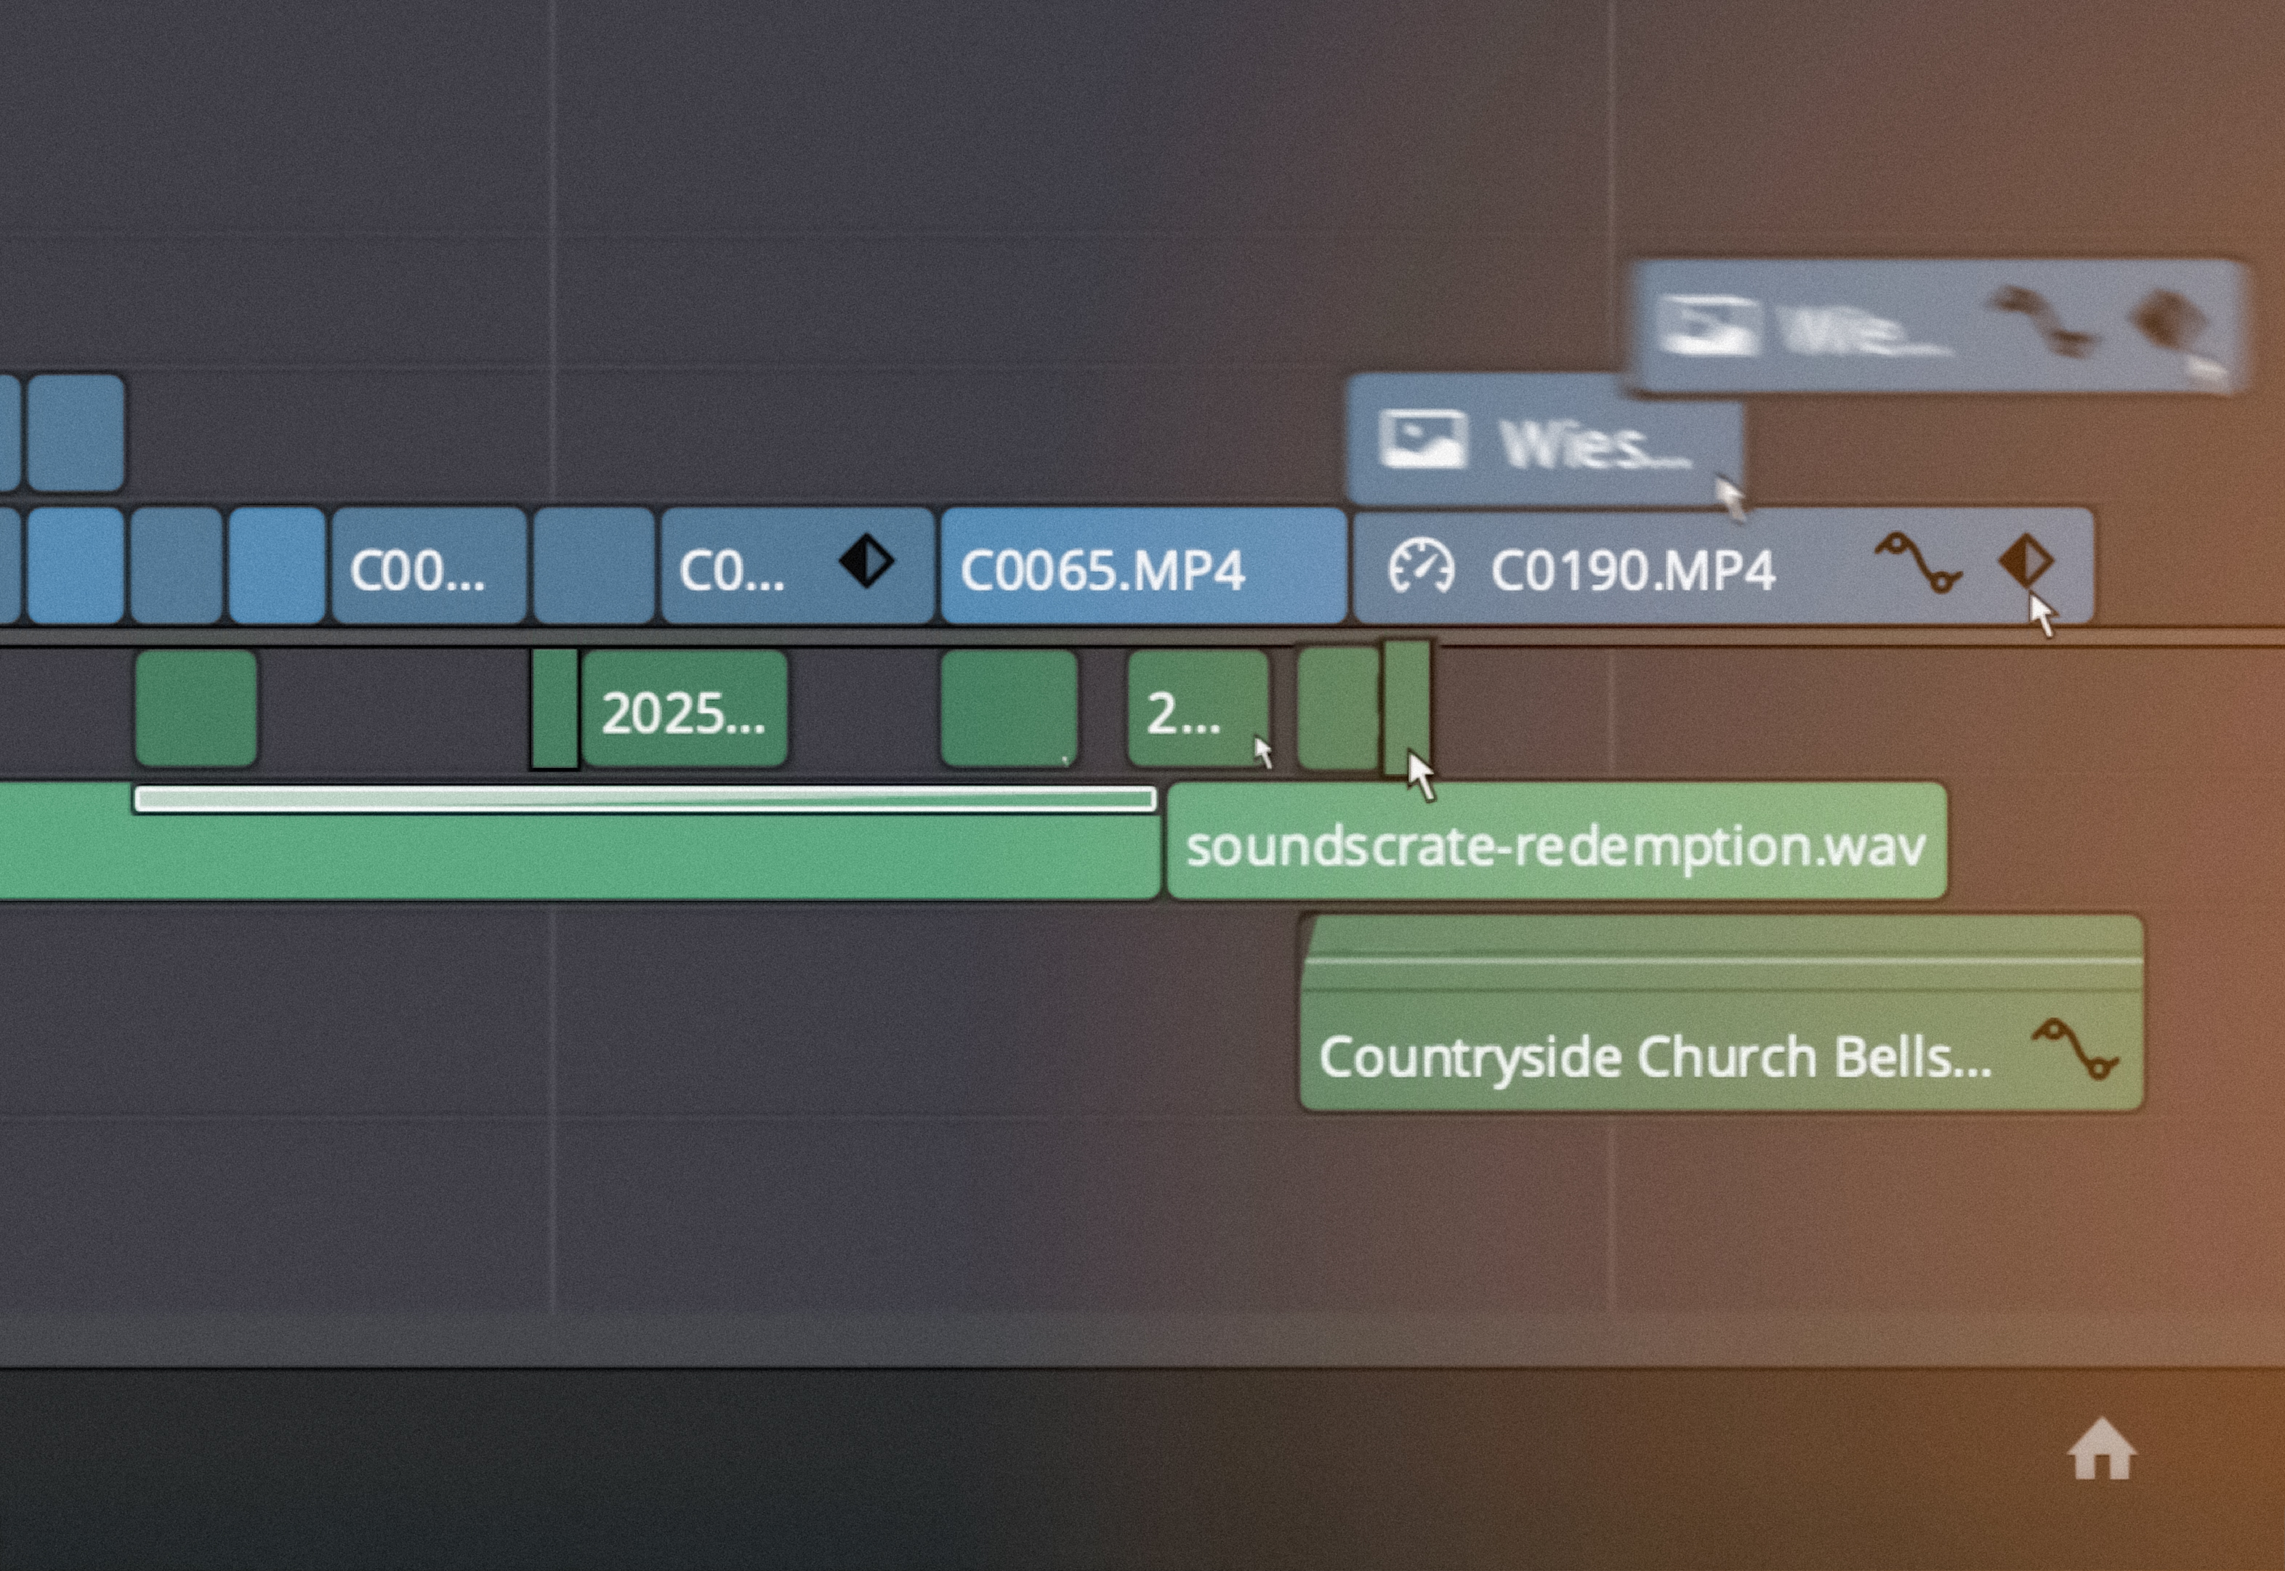The image size is (2285, 1571).
Task: Open the curve icon on Countryside Church Bells
Action: click(2075, 1049)
